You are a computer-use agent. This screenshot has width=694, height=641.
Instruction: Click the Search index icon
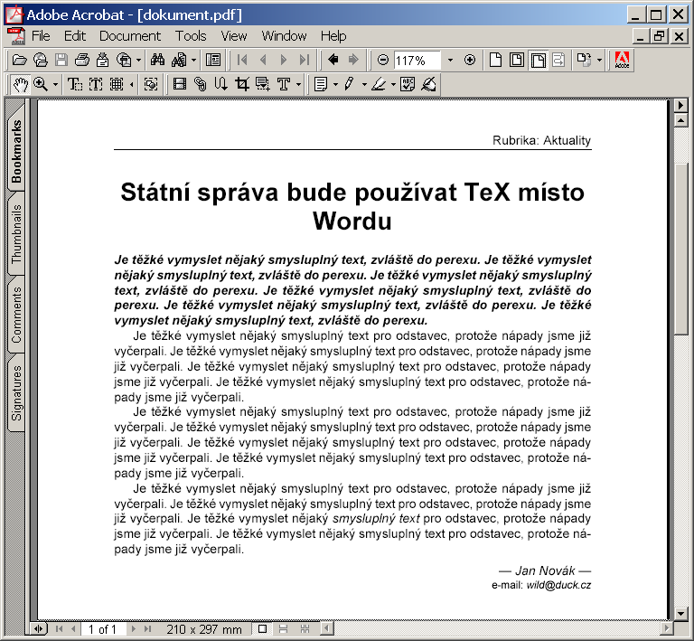click(x=179, y=60)
